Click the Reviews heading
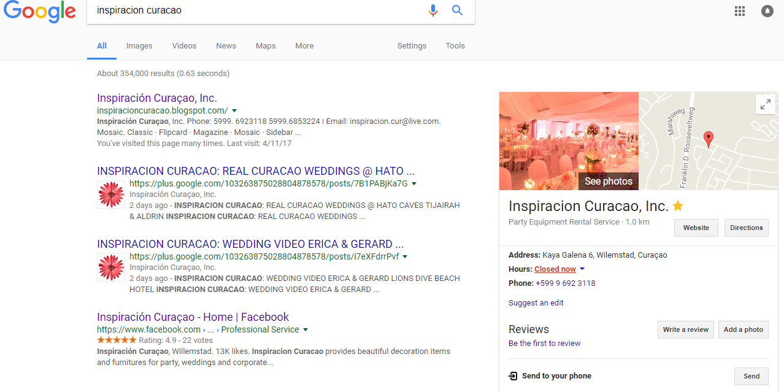 click(x=529, y=329)
